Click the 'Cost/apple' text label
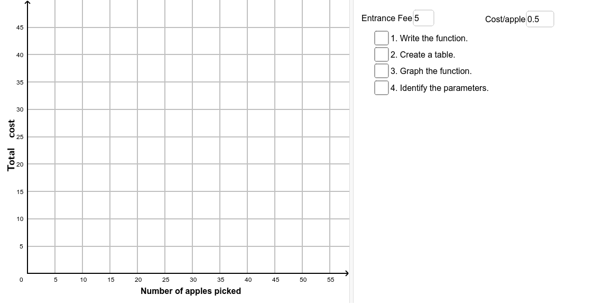The height and width of the screenshot is (304, 603). [x=505, y=19]
